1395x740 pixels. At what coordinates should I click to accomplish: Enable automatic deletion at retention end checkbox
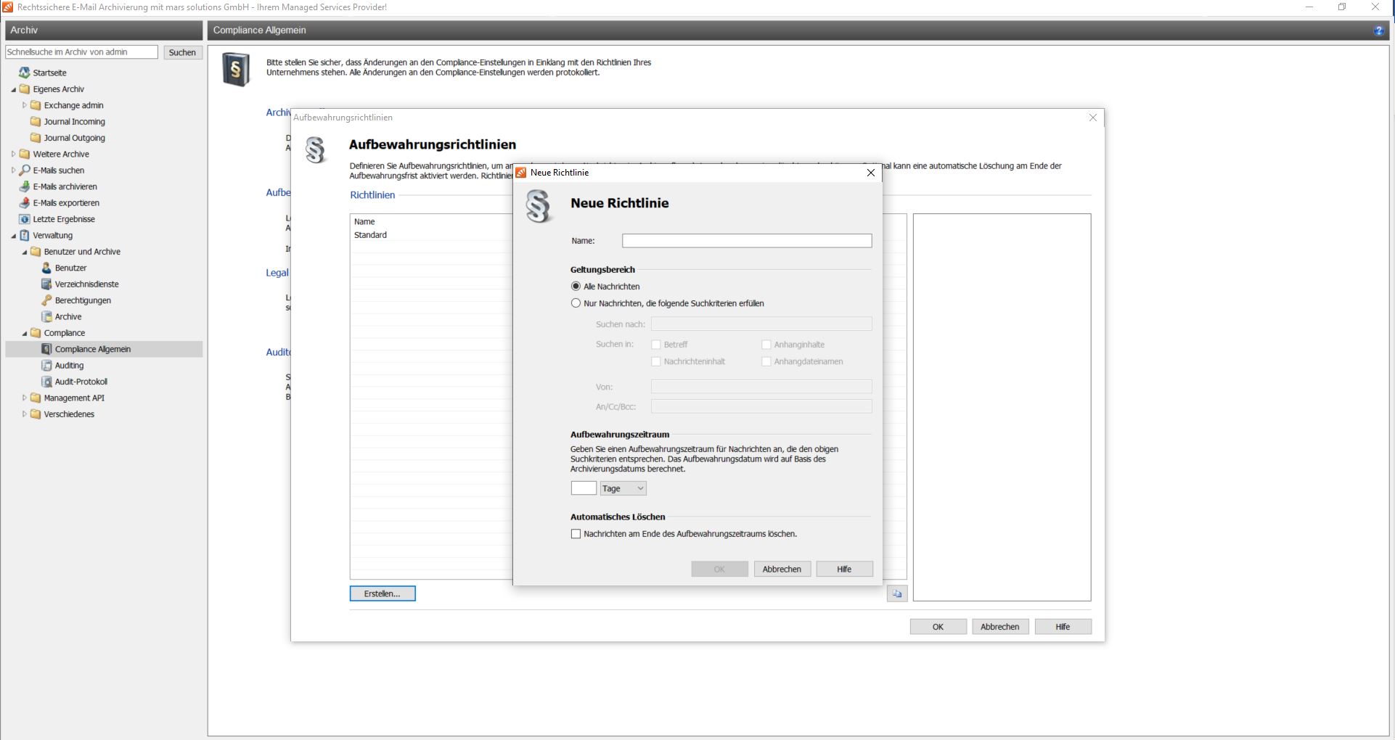coord(576,534)
